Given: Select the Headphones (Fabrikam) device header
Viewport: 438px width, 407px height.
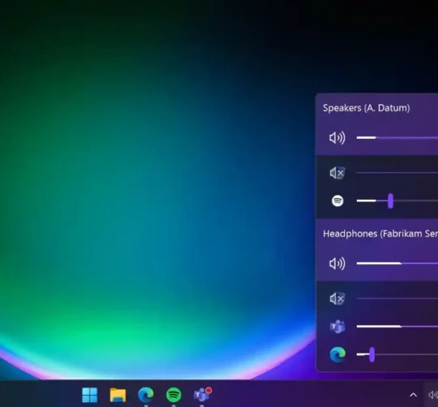Looking at the screenshot, I should point(380,234).
